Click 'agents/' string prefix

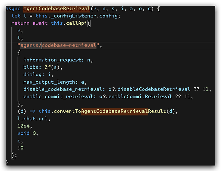click(x=31, y=45)
